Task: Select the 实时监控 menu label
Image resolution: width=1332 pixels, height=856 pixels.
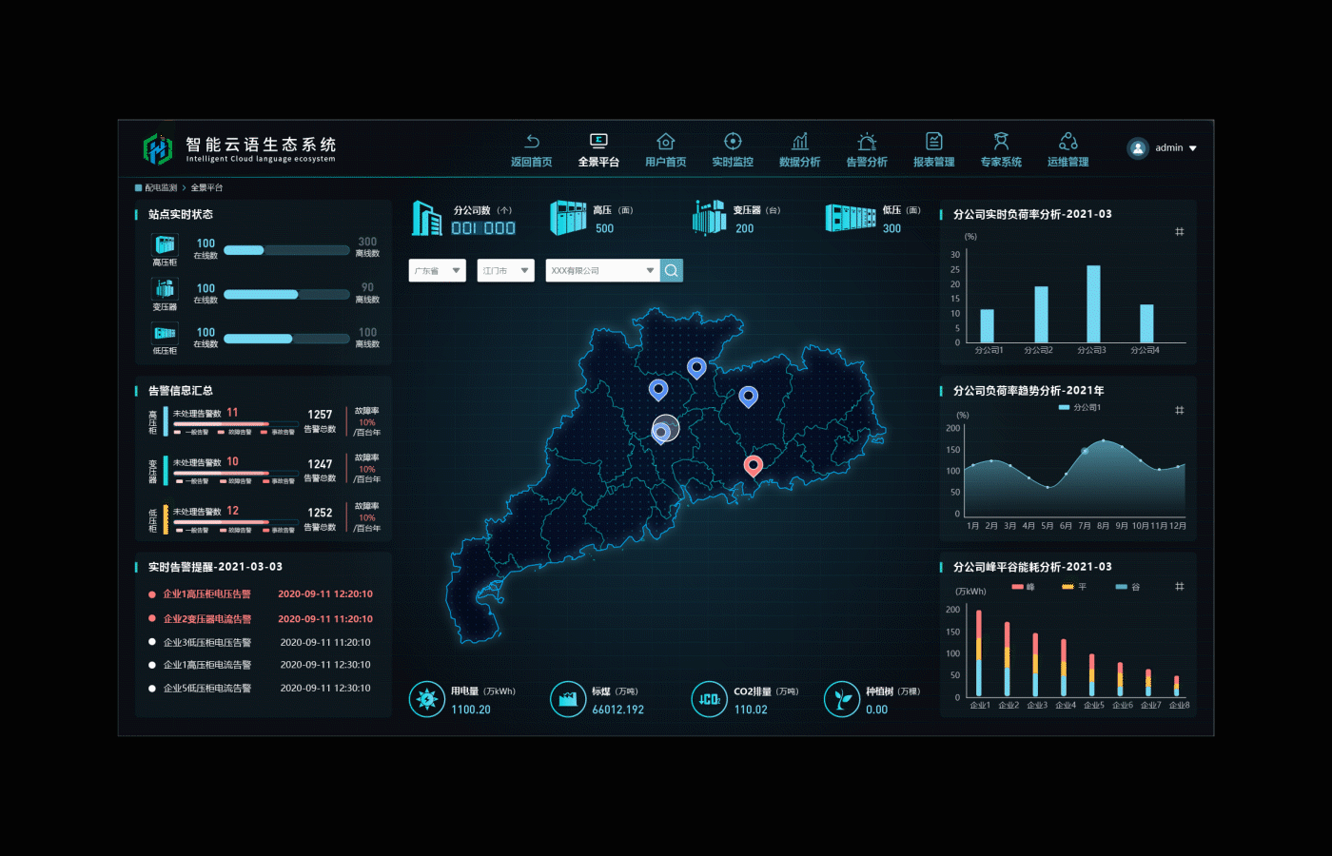Action: 733,163
